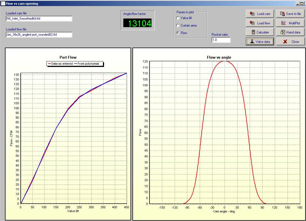
Task: Choose Curtain area as plot parameter
Action: (178, 25)
